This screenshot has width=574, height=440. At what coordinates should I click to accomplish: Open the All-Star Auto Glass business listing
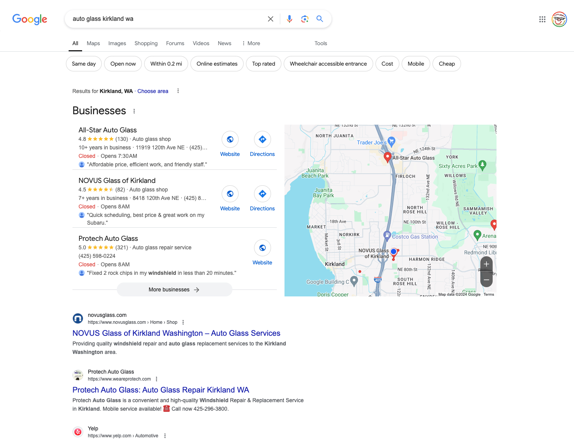(108, 130)
